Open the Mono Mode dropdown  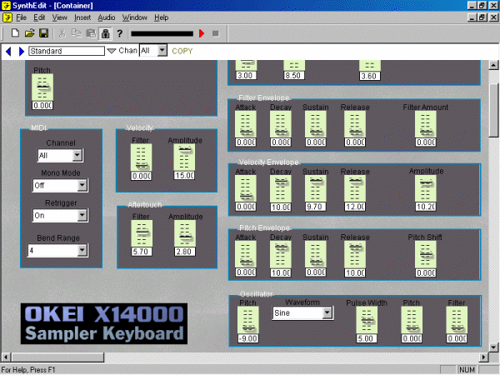pos(82,185)
